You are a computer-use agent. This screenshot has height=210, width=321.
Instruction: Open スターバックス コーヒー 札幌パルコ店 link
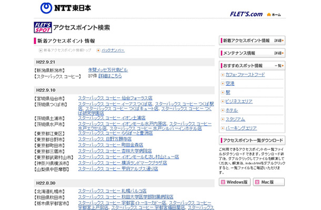pyautogui.click(x=113, y=191)
